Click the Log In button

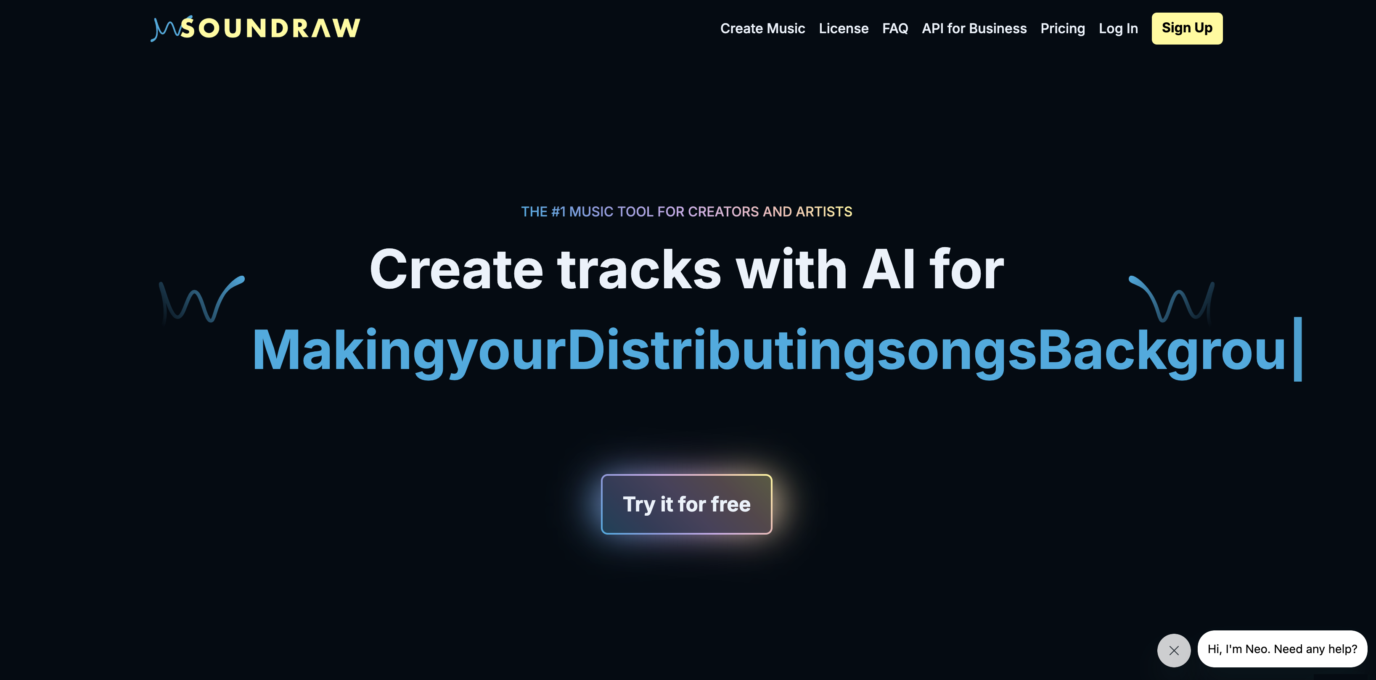pos(1119,28)
